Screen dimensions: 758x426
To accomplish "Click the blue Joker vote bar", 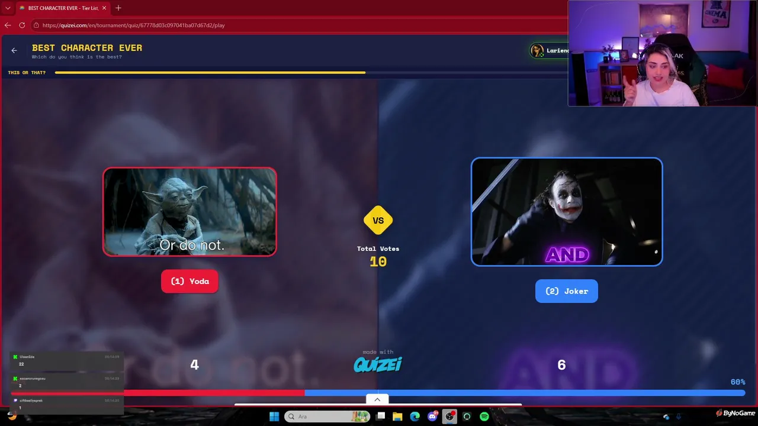I will [525, 393].
